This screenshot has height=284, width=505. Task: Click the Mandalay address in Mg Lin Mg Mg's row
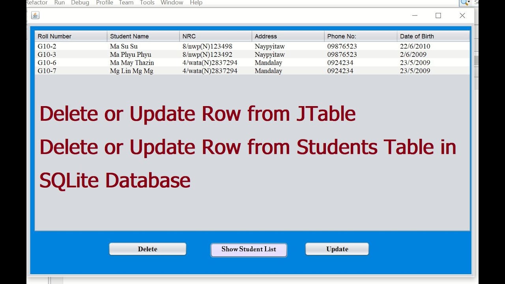coord(288,71)
